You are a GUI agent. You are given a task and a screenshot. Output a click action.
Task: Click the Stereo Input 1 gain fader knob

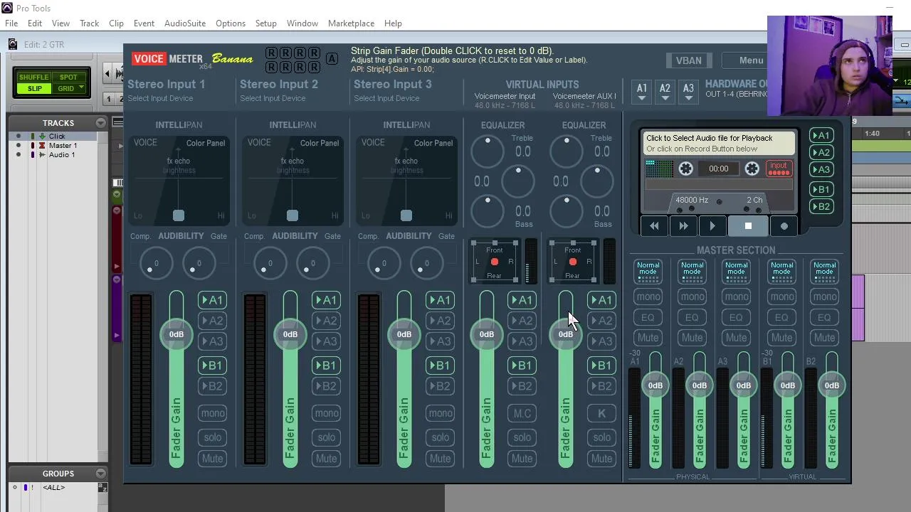177,334
